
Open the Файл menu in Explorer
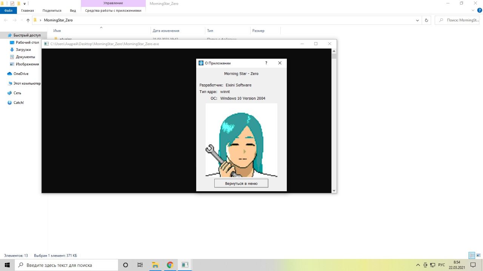8,11
